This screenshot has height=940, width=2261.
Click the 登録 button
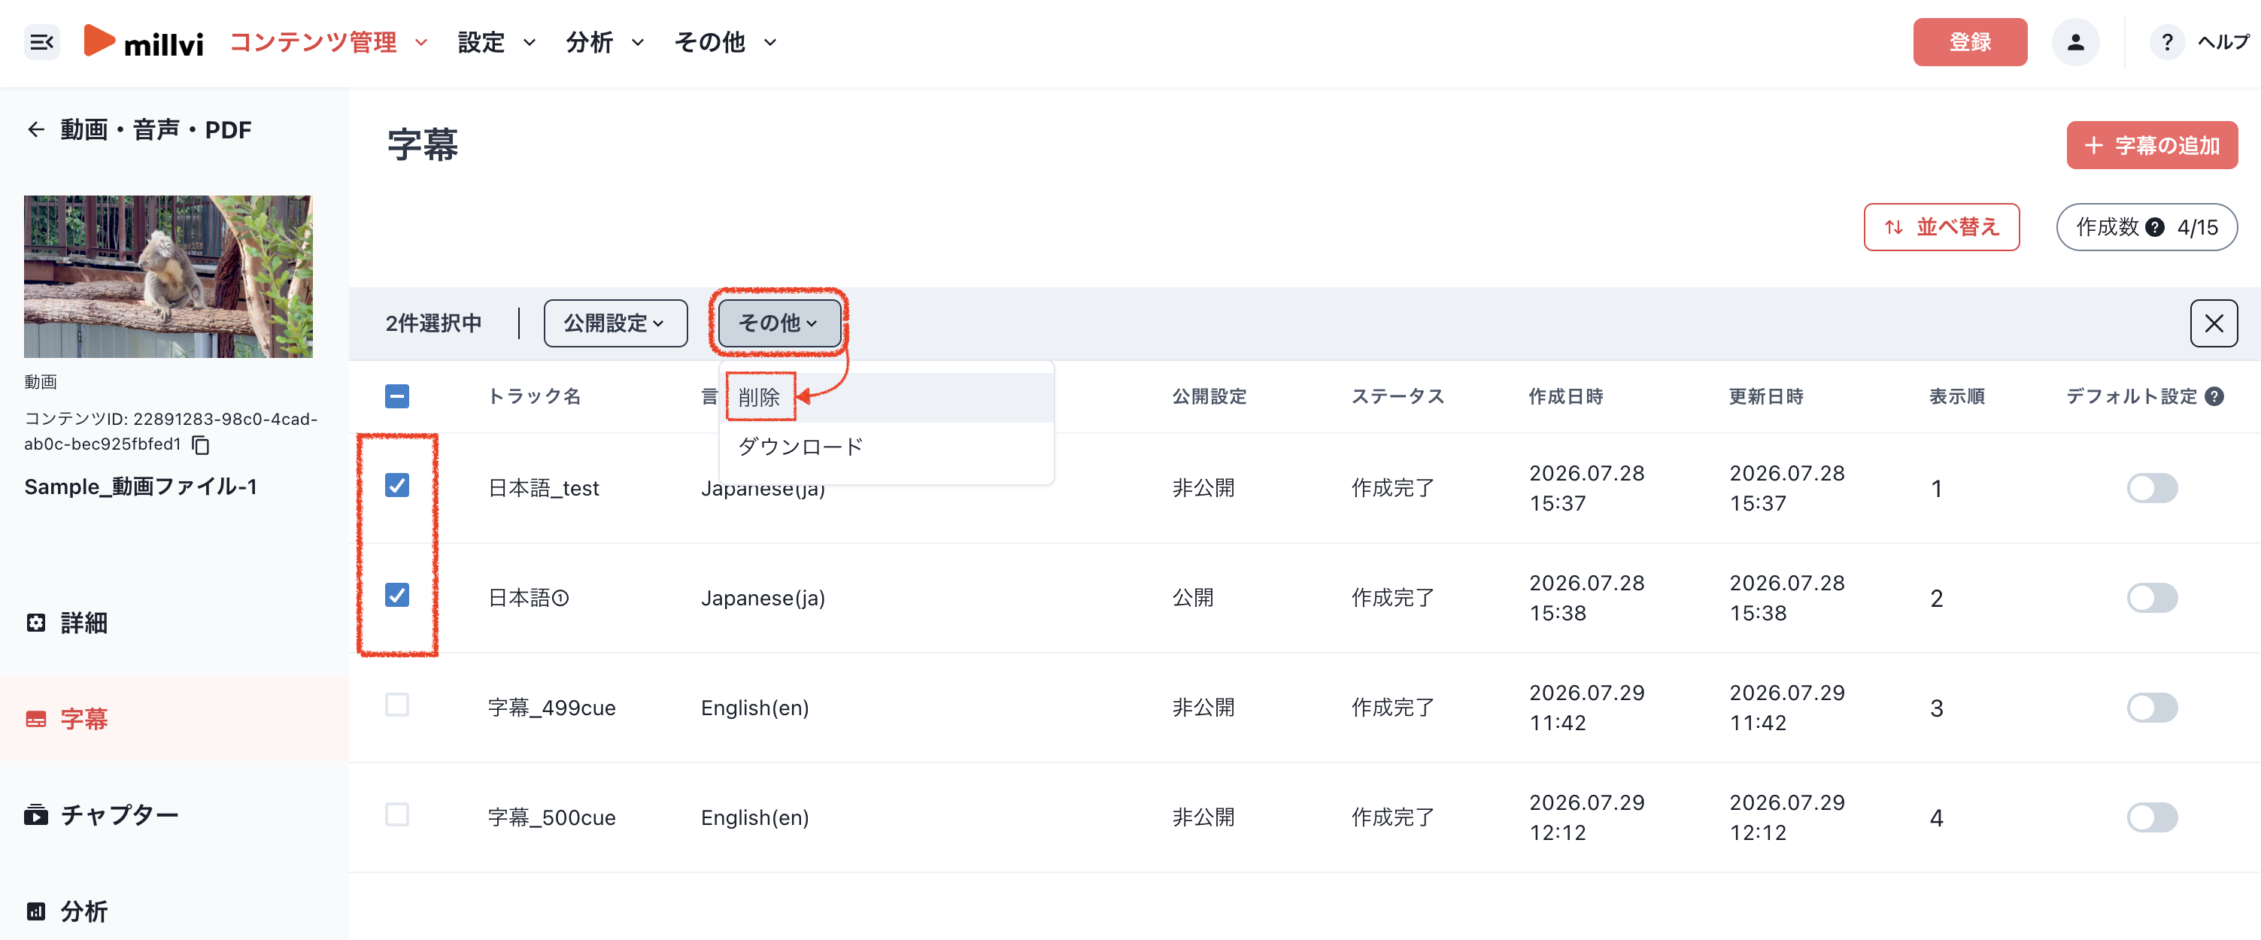point(1970,42)
